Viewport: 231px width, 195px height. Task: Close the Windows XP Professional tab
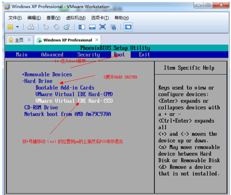[97, 40]
